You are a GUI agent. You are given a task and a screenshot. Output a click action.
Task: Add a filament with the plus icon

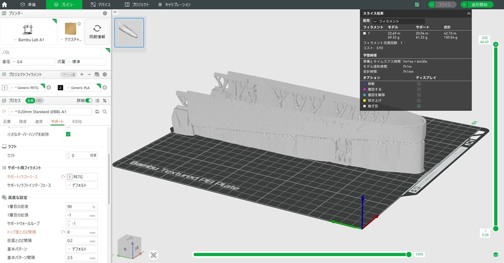[82, 74]
